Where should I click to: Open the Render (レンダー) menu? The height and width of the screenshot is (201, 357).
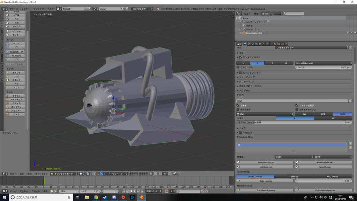click(x=25, y=9)
